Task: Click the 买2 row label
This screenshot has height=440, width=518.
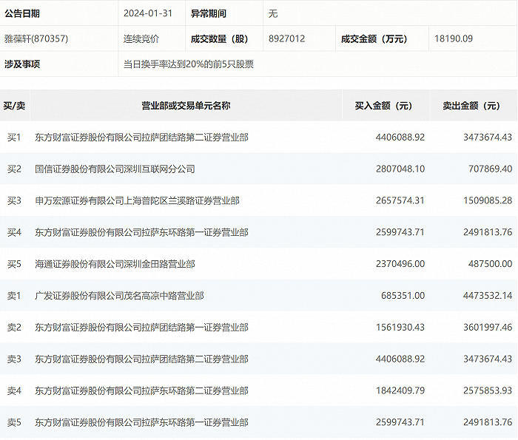Action: pyautogui.click(x=14, y=169)
